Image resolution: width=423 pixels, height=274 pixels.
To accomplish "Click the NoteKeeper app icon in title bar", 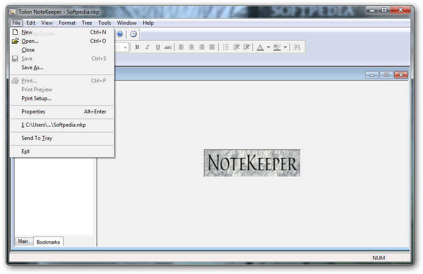I will coord(12,12).
